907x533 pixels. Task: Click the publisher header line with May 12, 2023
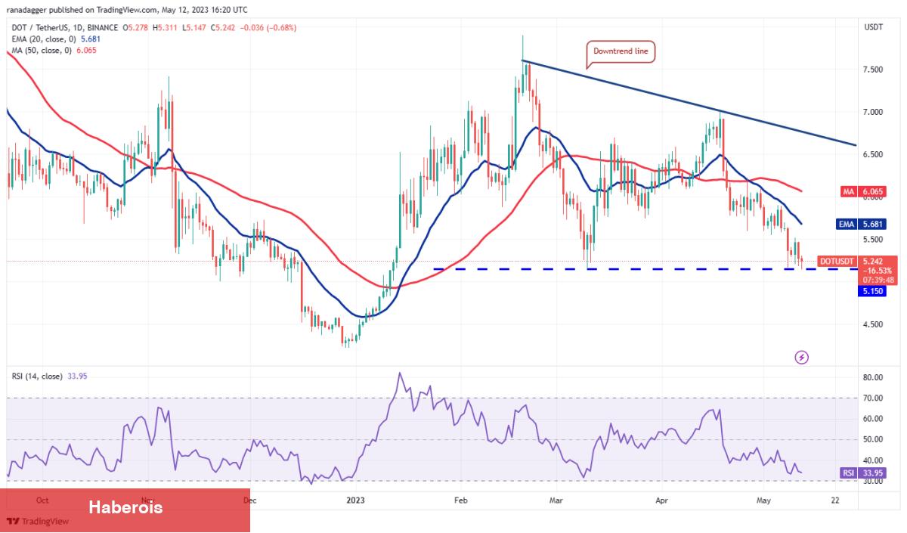(127, 11)
